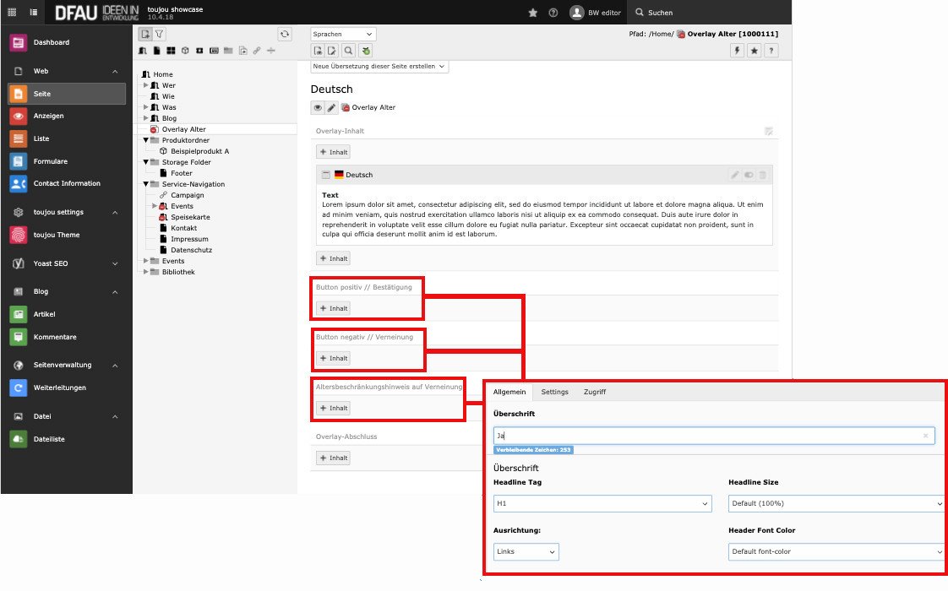Click the page tree filter icon

[160, 34]
